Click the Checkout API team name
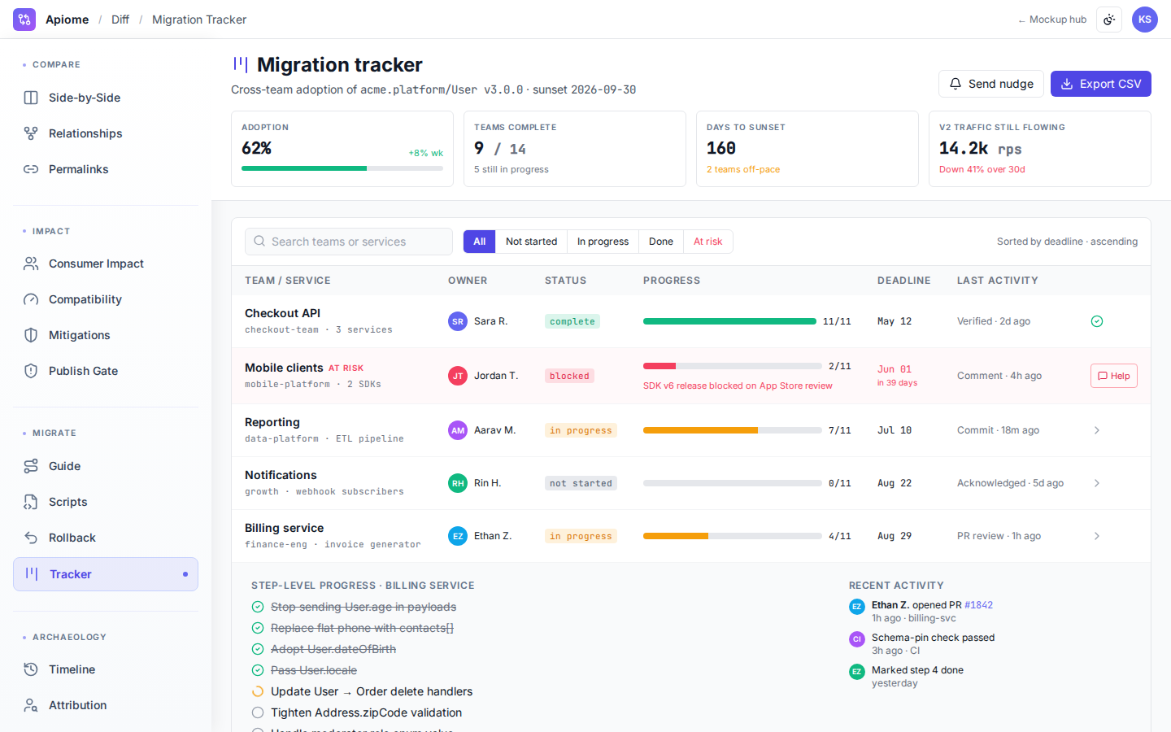Screen dimensions: 1171x732 [x=282, y=313]
